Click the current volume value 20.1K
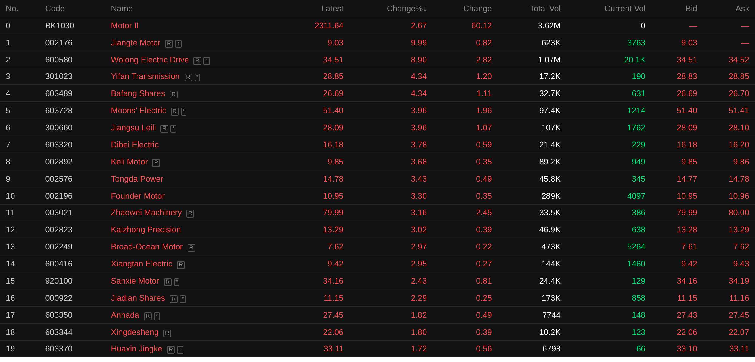755x362 pixels. click(635, 60)
